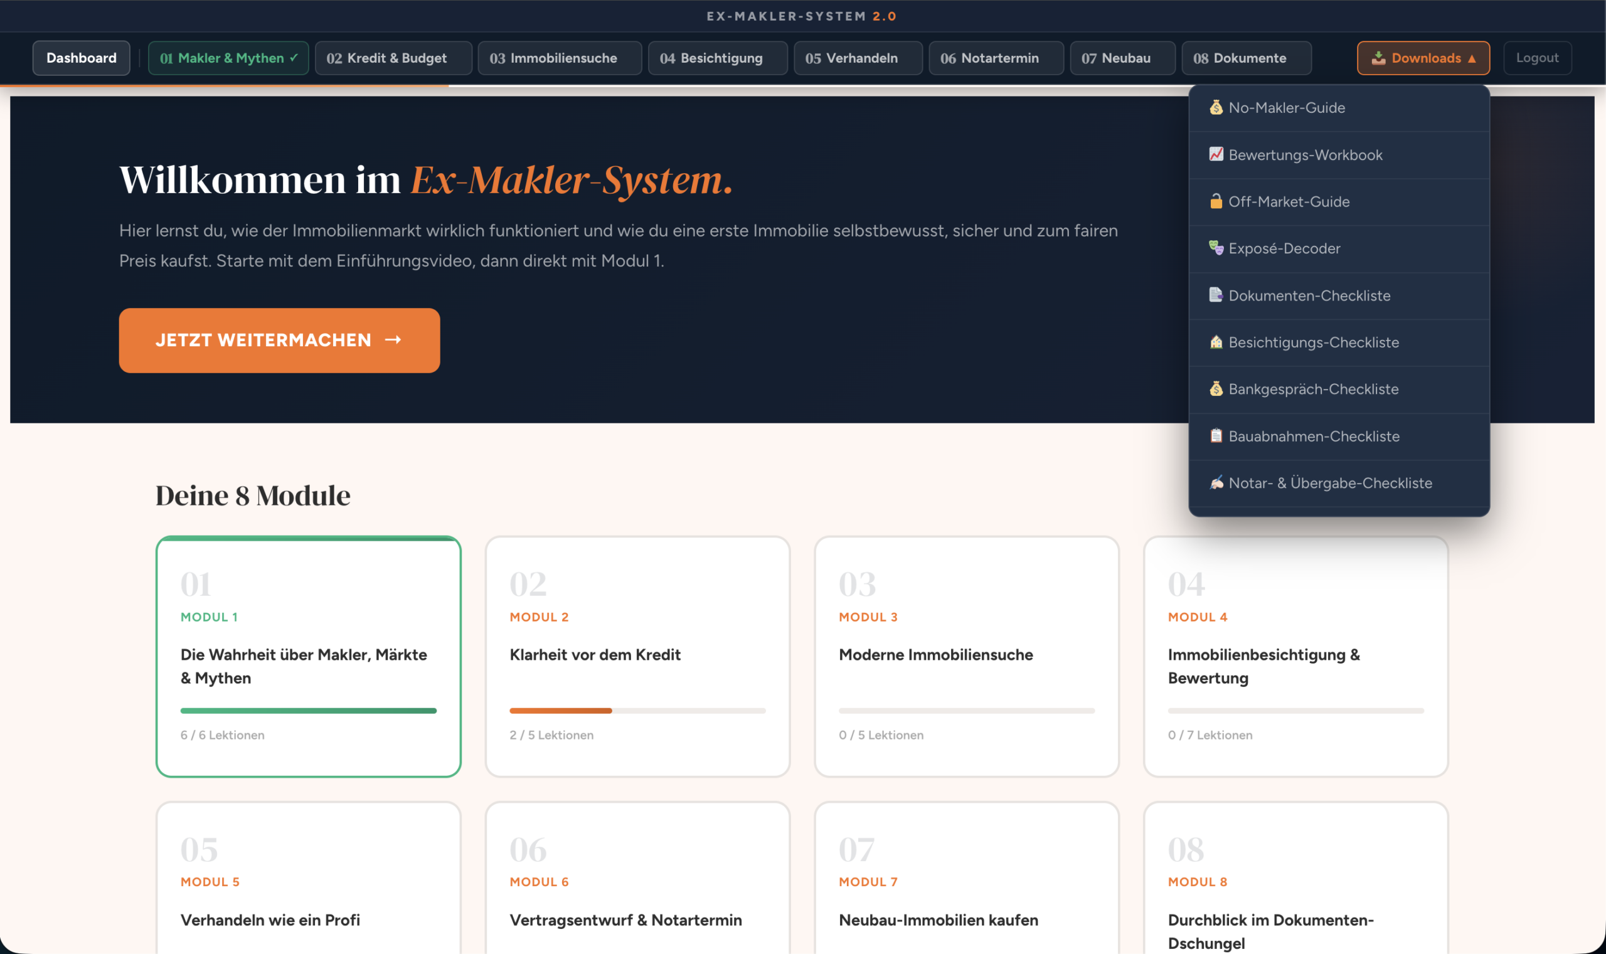Click the money bag icon beside No-Makler-Guide

tap(1216, 107)
